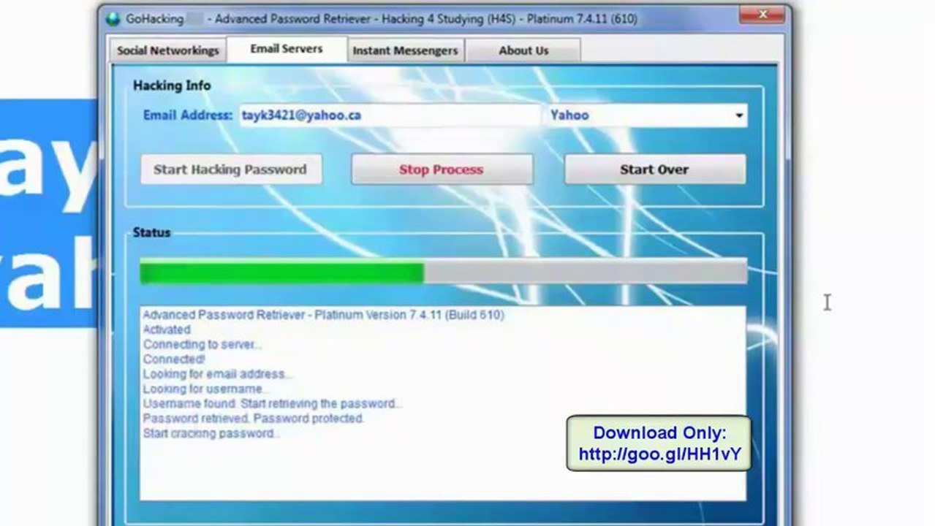Click the Email Address input field
Viewport: 935px width, 526px height.
click(390, 115)
